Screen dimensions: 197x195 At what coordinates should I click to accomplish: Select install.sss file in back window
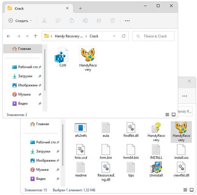pyautogui.click(x=181, y=152)
